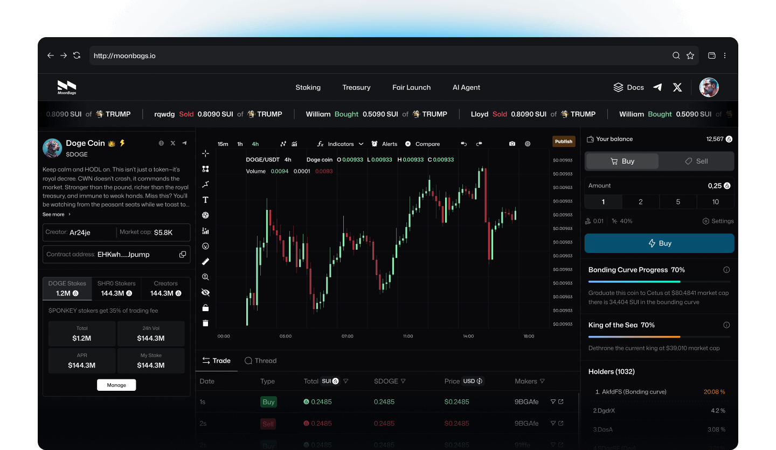Screen dimensions: 776x450
Task: Reload the browser page
Action: coord(77,55)
